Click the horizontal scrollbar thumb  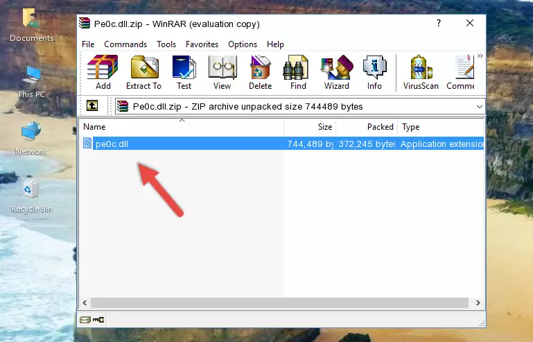[279, 302]
